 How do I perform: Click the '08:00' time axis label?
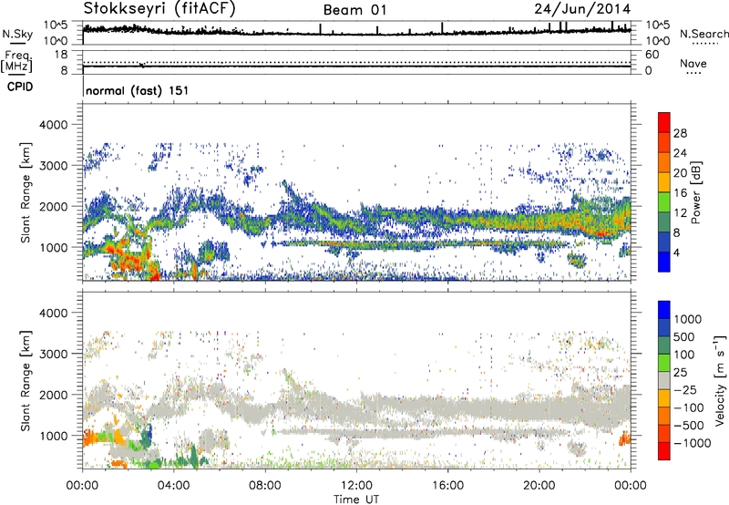click(x=265, y=486)
